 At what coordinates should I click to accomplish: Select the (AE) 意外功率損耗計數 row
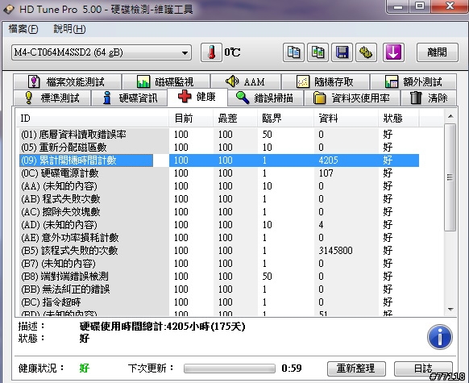(219, 237)
